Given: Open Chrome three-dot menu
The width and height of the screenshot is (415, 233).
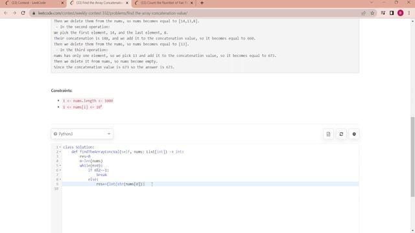Looking at the screenshot, I should tap(409, 13).
